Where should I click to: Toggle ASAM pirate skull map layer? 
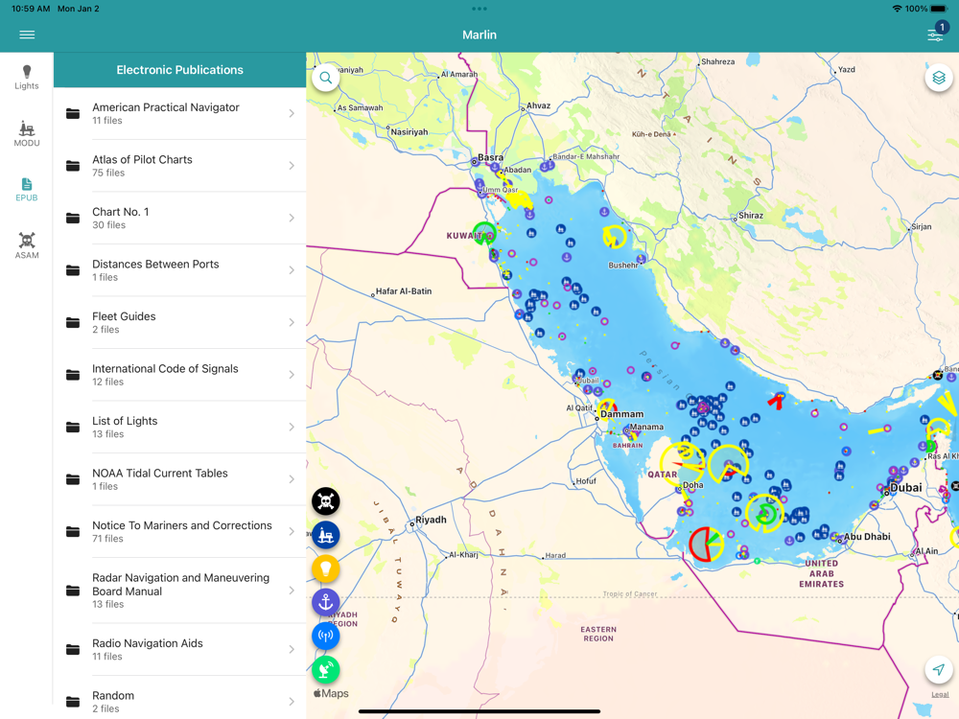click(x=326, y=501)
